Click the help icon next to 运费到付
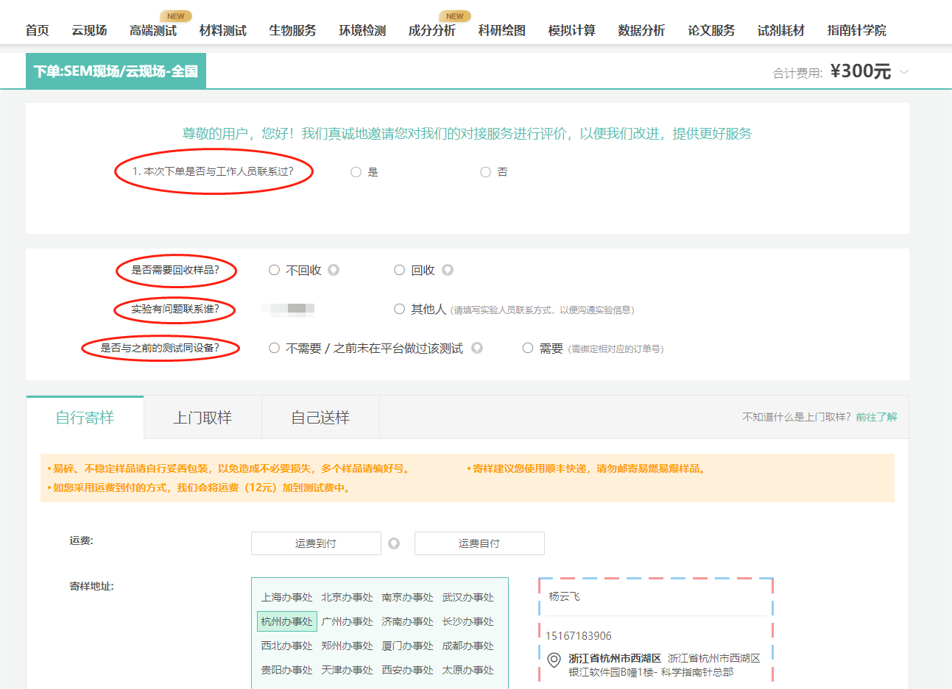Image resolution: width=952 pixels, height=689 pixels. (x=392, y=543)
